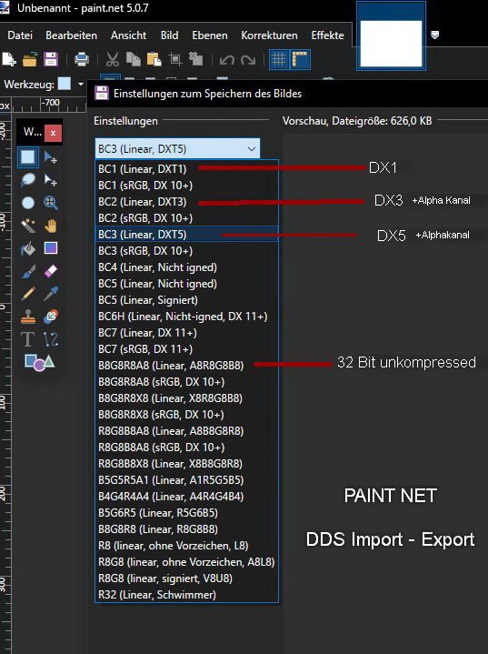Choose BC1 (sRGB, DX 10+) format
This screenshot has width=488, height=654.
[186, 186]
